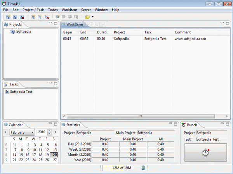Open the Project / Task menu
This screenshot has width=233, height=174.
tap(33, 10)
